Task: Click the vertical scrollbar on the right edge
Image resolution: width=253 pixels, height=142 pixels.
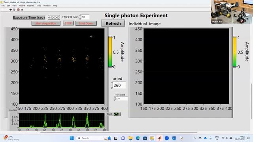Action: coord(252,101)
